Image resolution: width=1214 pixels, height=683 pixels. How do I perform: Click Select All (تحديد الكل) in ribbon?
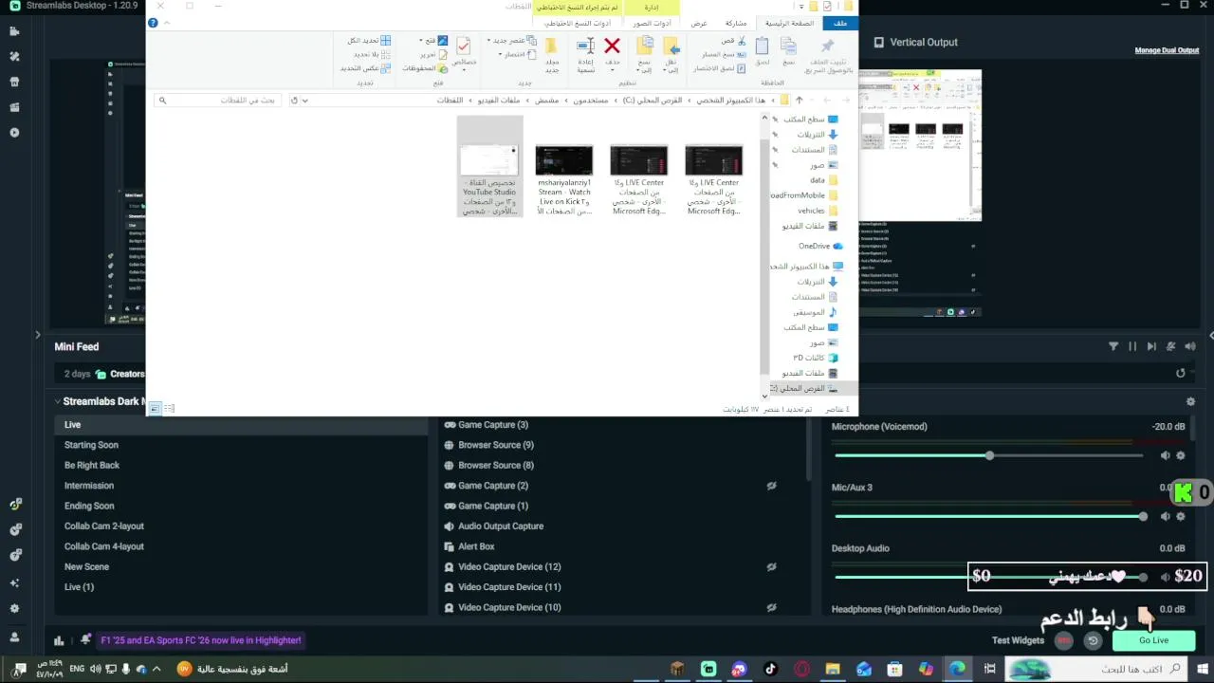[369, 41]
